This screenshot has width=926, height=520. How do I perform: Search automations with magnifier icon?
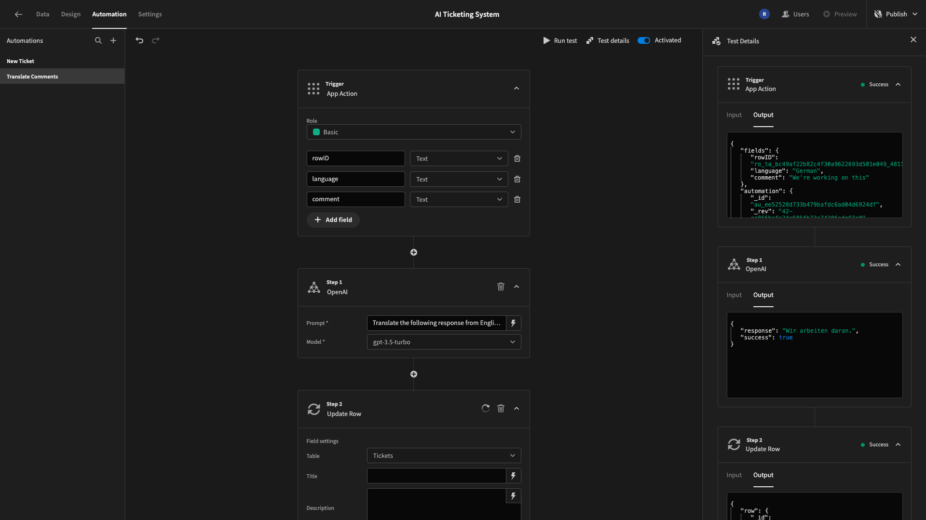point(98,40)
